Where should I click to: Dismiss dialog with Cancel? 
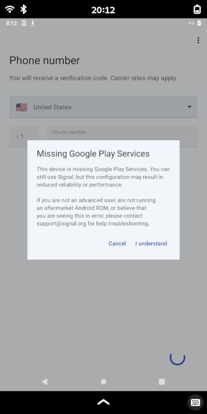(117, 243)
